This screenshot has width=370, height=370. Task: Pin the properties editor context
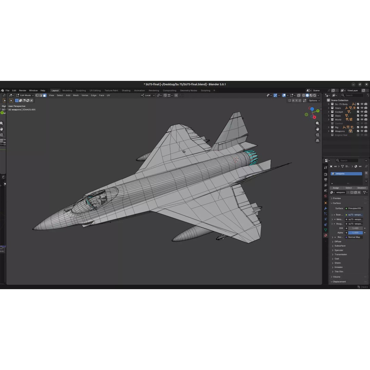pyautogui.click(x=366, y=166)
